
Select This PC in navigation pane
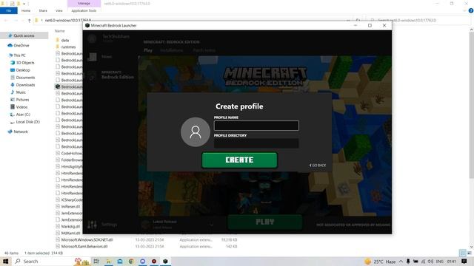[19, 55]
